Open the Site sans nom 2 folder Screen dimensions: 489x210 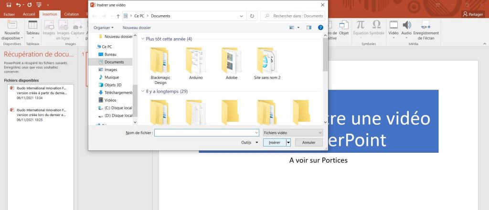(x=267, y=63)
